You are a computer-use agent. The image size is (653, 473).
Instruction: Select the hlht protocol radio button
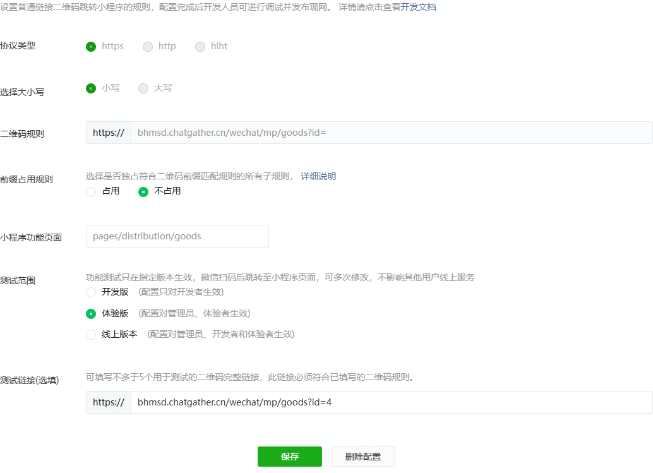click(x=200, y=47)
